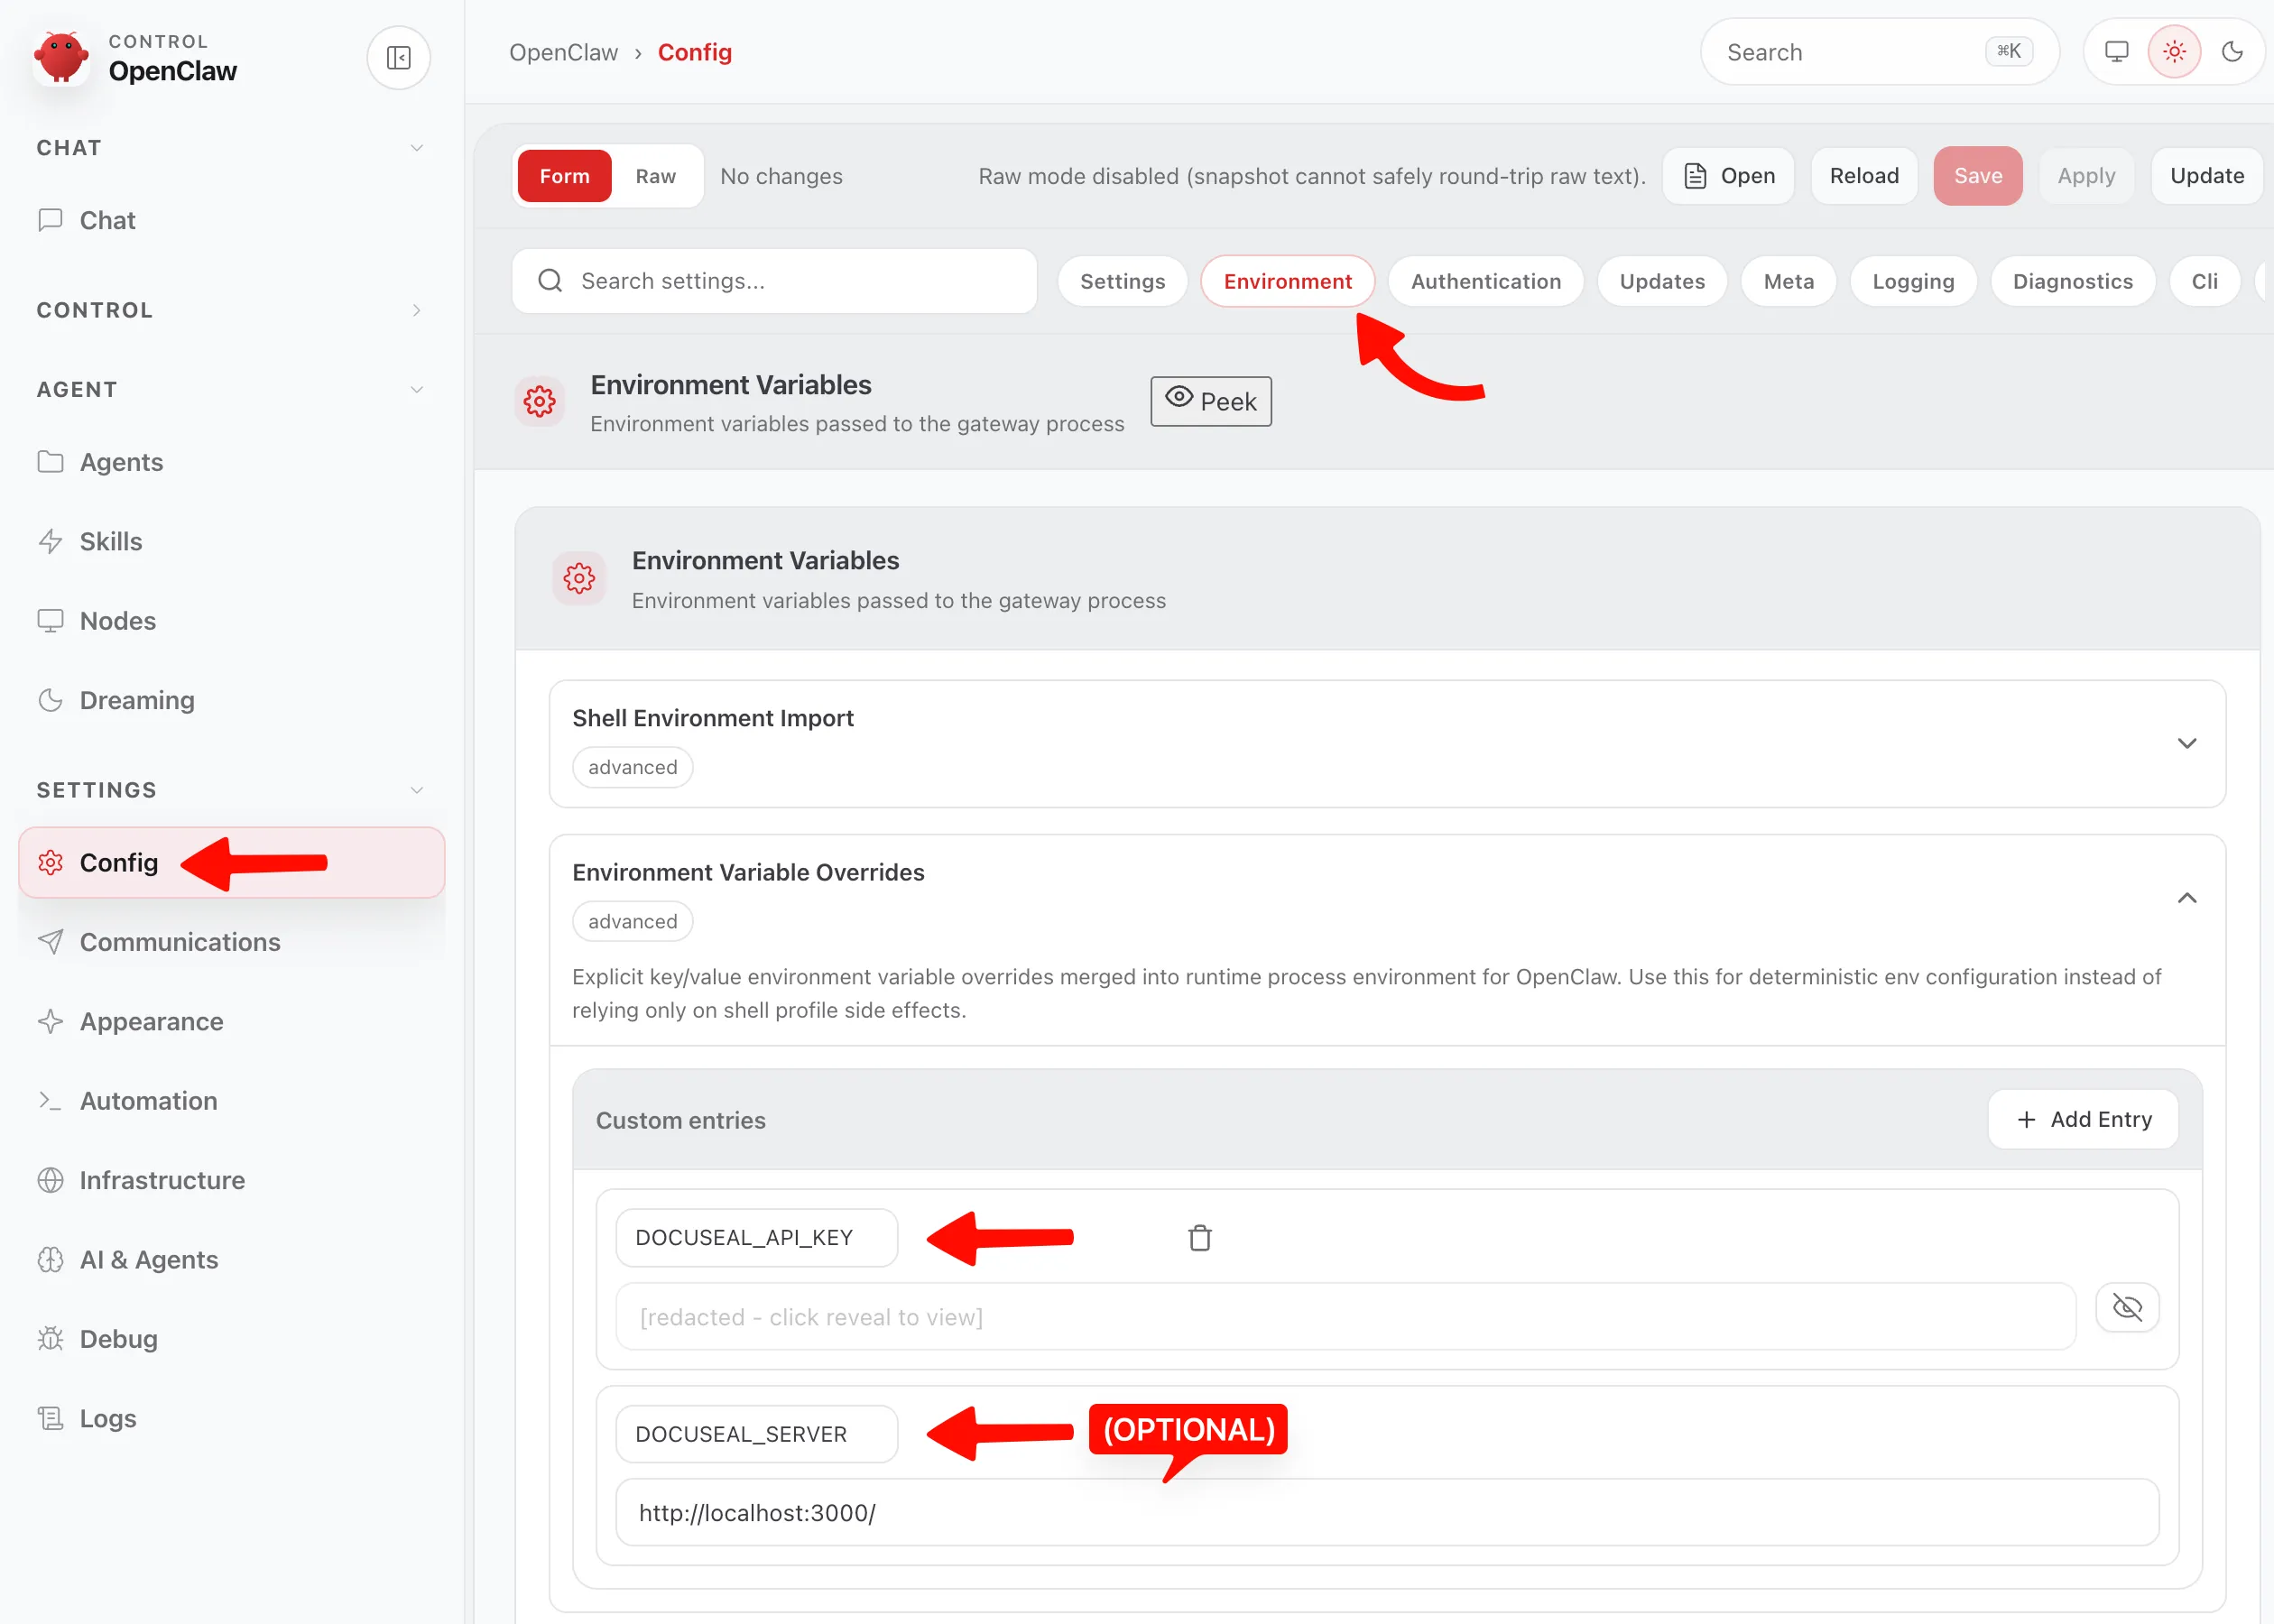Open the Debug page via bug icon
This screenshot has height=1624, width=2274.
(117, 1338)
